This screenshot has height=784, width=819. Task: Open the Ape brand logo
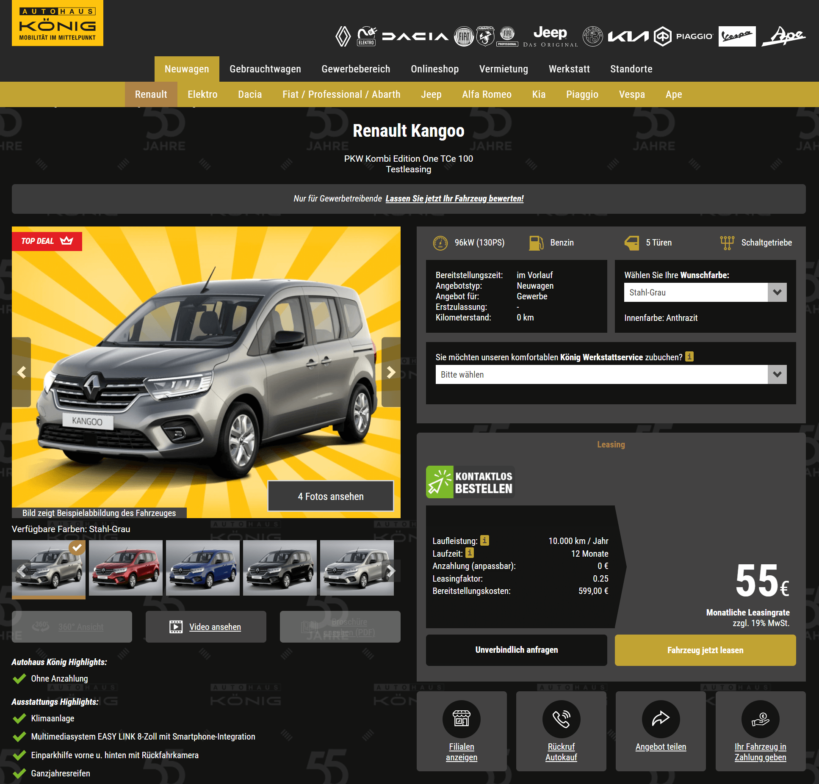[x=783, y=36]
